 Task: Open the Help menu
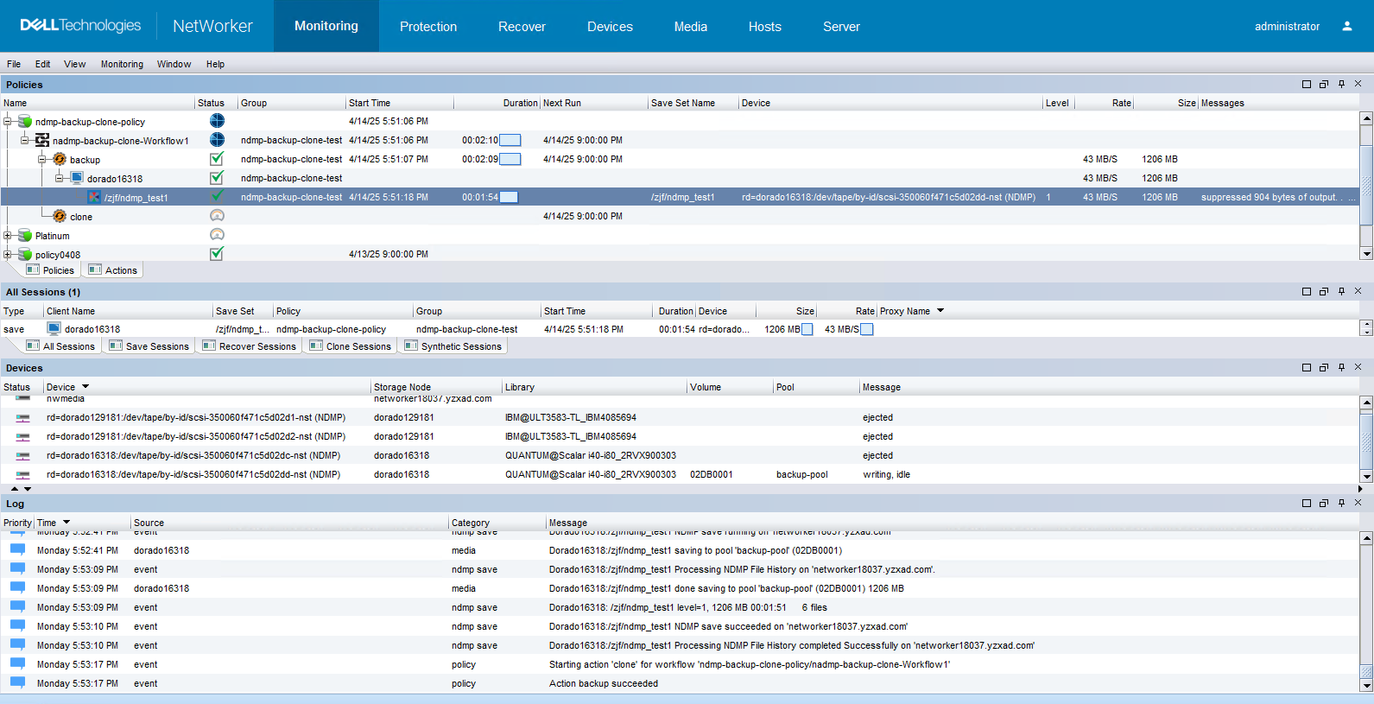(x=215, y=64)
